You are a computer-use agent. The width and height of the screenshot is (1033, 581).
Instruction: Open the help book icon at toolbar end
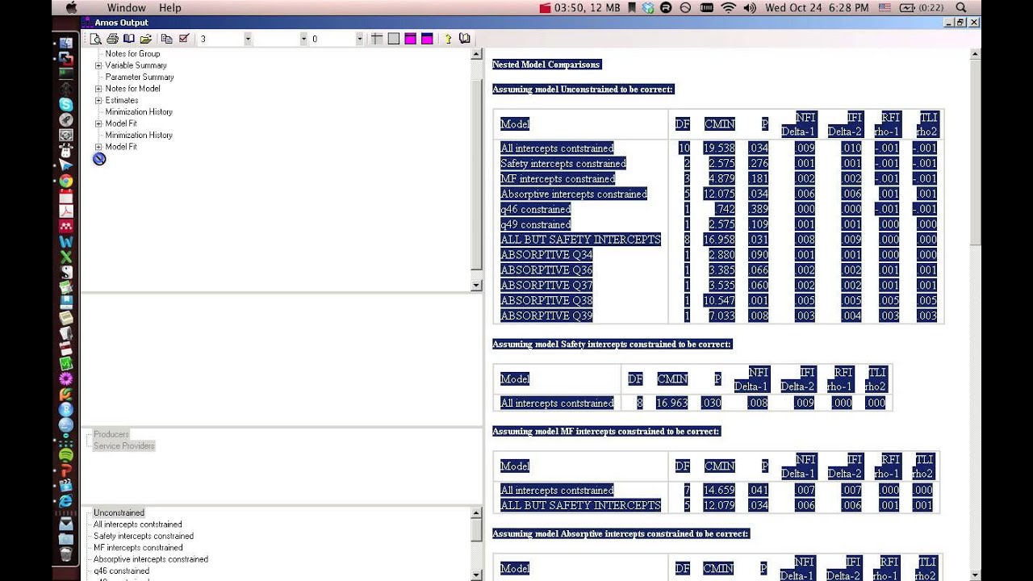point(465,39)
